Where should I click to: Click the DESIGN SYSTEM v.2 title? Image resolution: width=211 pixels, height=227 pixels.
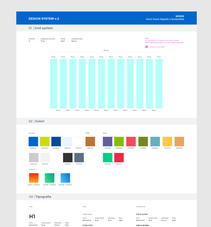44,19
